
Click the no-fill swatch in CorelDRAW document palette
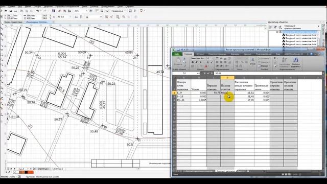point(15,172)
